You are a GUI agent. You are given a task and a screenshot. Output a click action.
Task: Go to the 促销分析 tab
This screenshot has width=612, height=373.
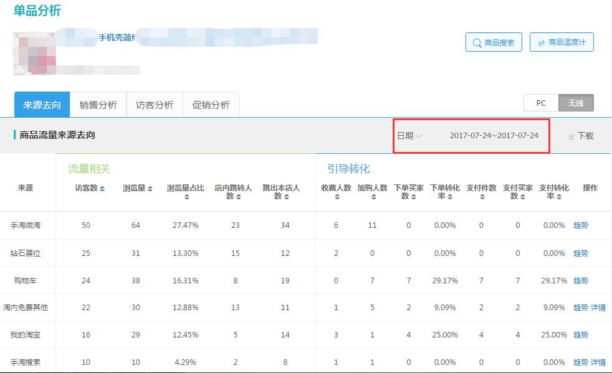211,105
